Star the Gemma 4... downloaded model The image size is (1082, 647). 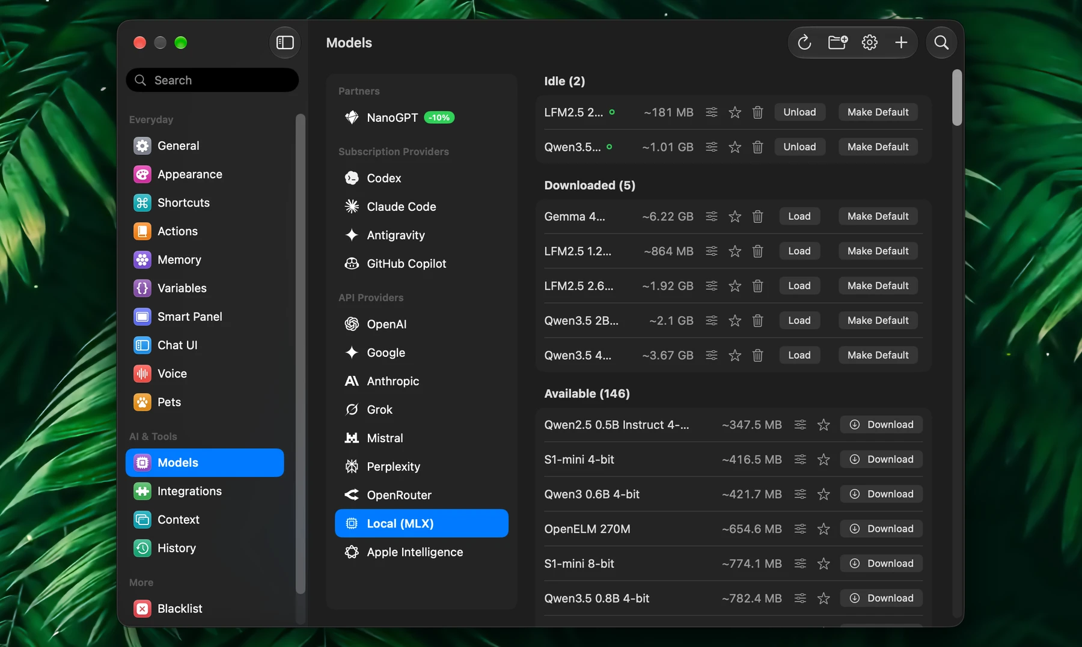[x=735, y=216]
